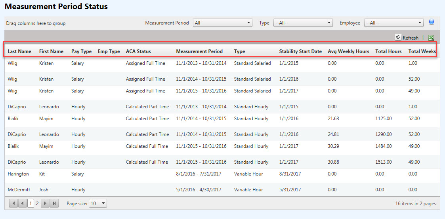Image resolution: width=445 pixels, height=219 pixels.
Task: Click the 8/31/2017 stability start date
Action: tap(290, 174)
